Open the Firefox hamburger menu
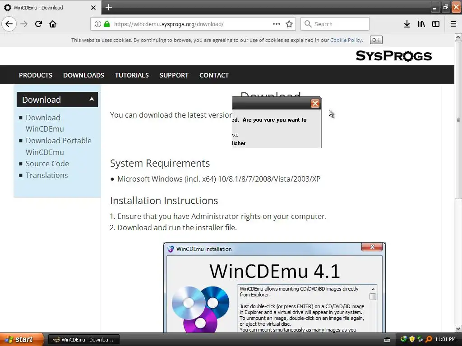 pyautogui.click(x=453, y=24)
